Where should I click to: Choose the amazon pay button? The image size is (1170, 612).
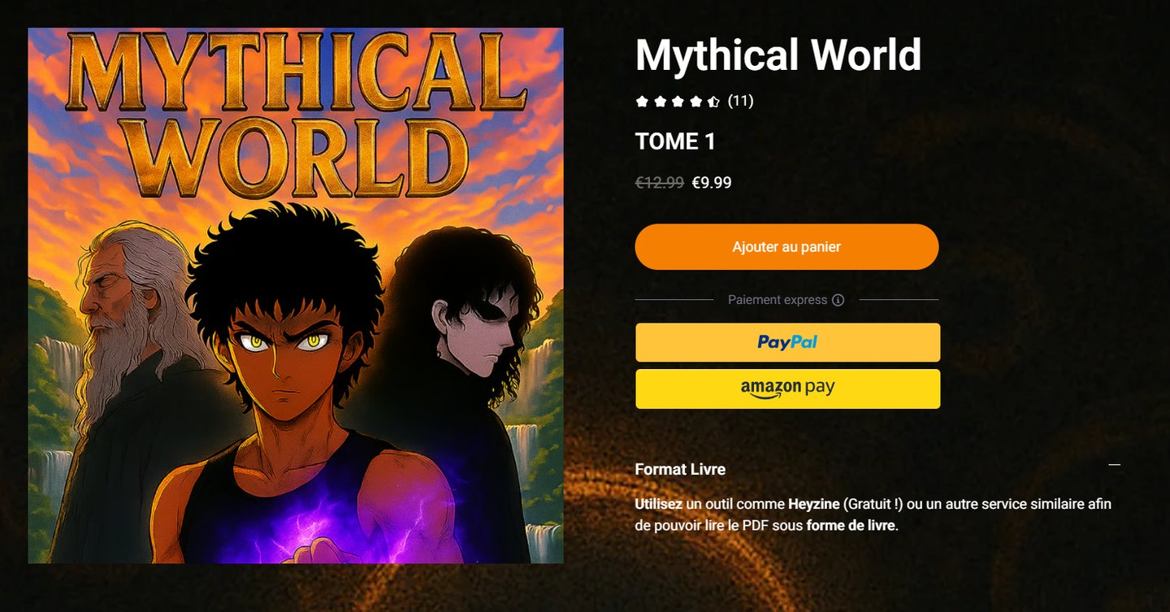(x=787, y=388)
